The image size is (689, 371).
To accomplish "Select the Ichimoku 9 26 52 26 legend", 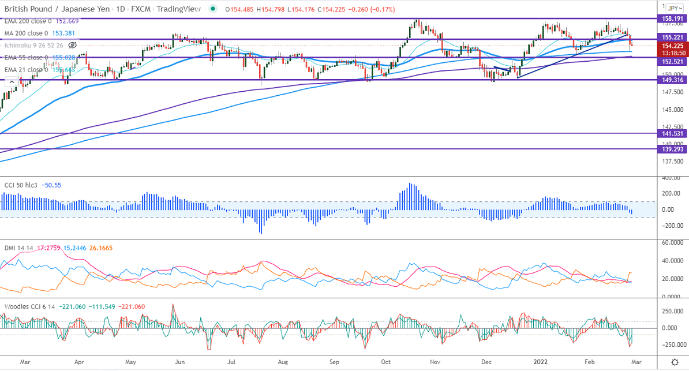I will [x=34, y=45].
